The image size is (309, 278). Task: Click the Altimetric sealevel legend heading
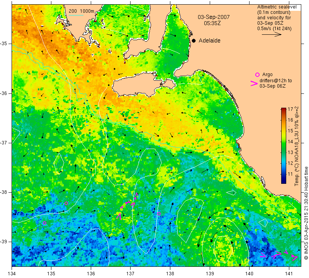(277, 7)
